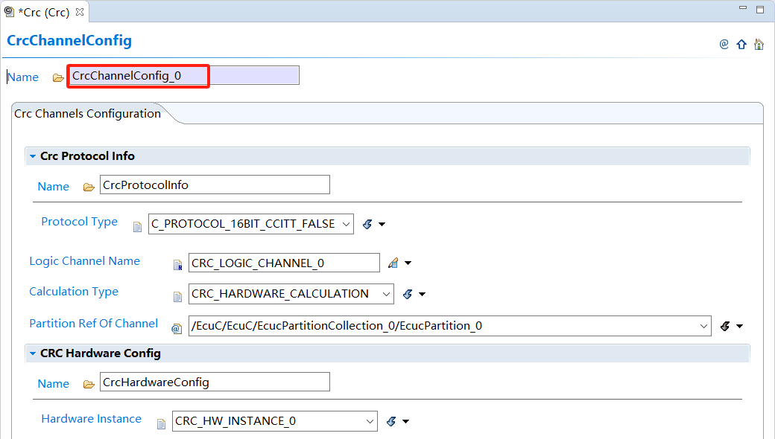This screenshot has width=775, height=439.
Task: Open the Protocol Type dropdown
Action: (x=346, y=224)
